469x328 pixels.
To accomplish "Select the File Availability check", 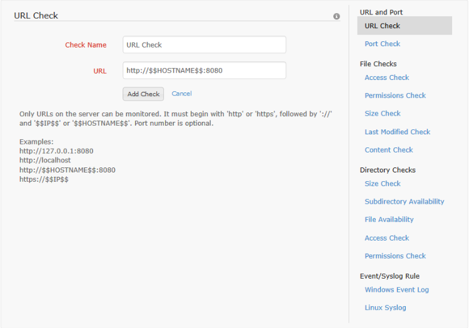I will (x=389, y=219).
